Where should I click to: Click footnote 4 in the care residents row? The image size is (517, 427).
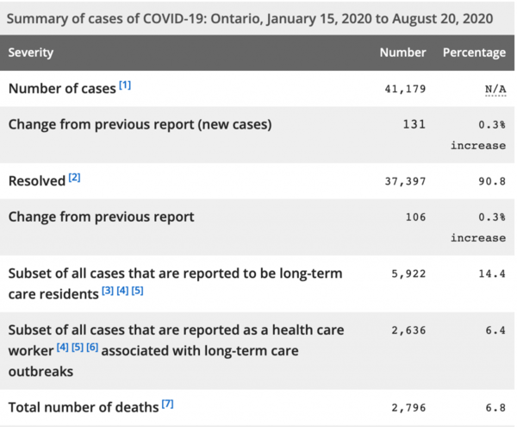(x=123, y=291)
